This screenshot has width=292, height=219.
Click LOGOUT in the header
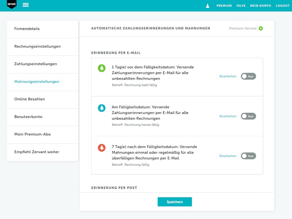click(283, 6)
